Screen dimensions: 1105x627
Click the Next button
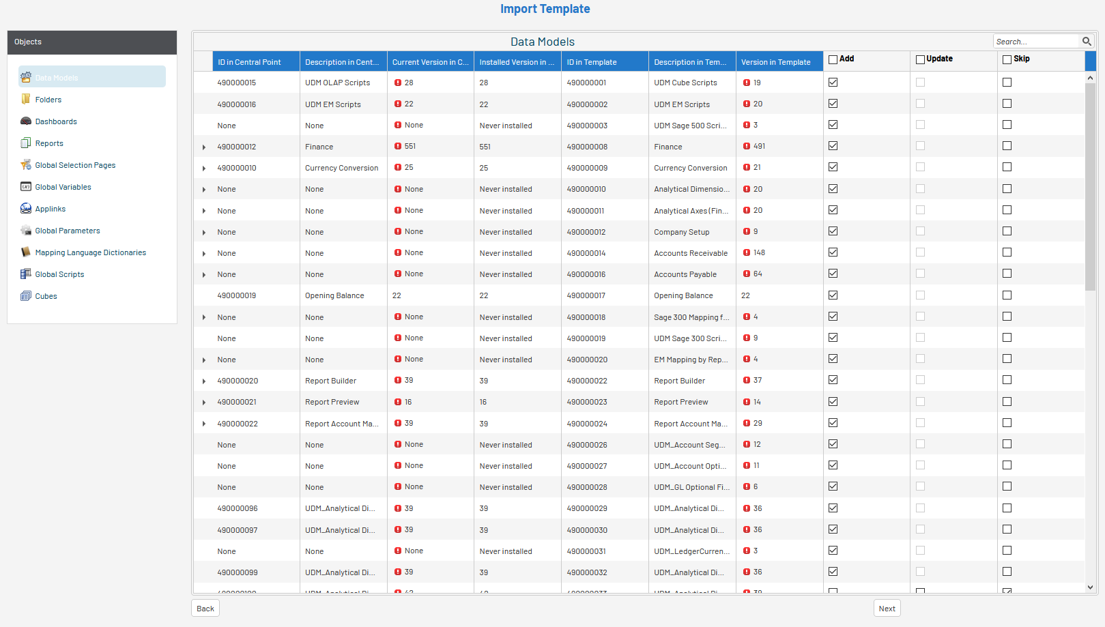point(887,609)
